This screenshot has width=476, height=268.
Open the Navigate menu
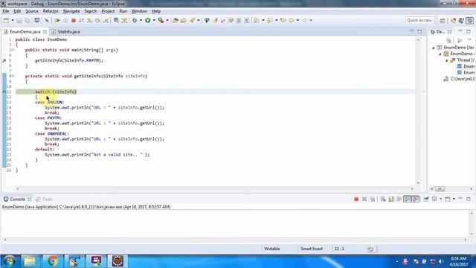tap(71, 11)
